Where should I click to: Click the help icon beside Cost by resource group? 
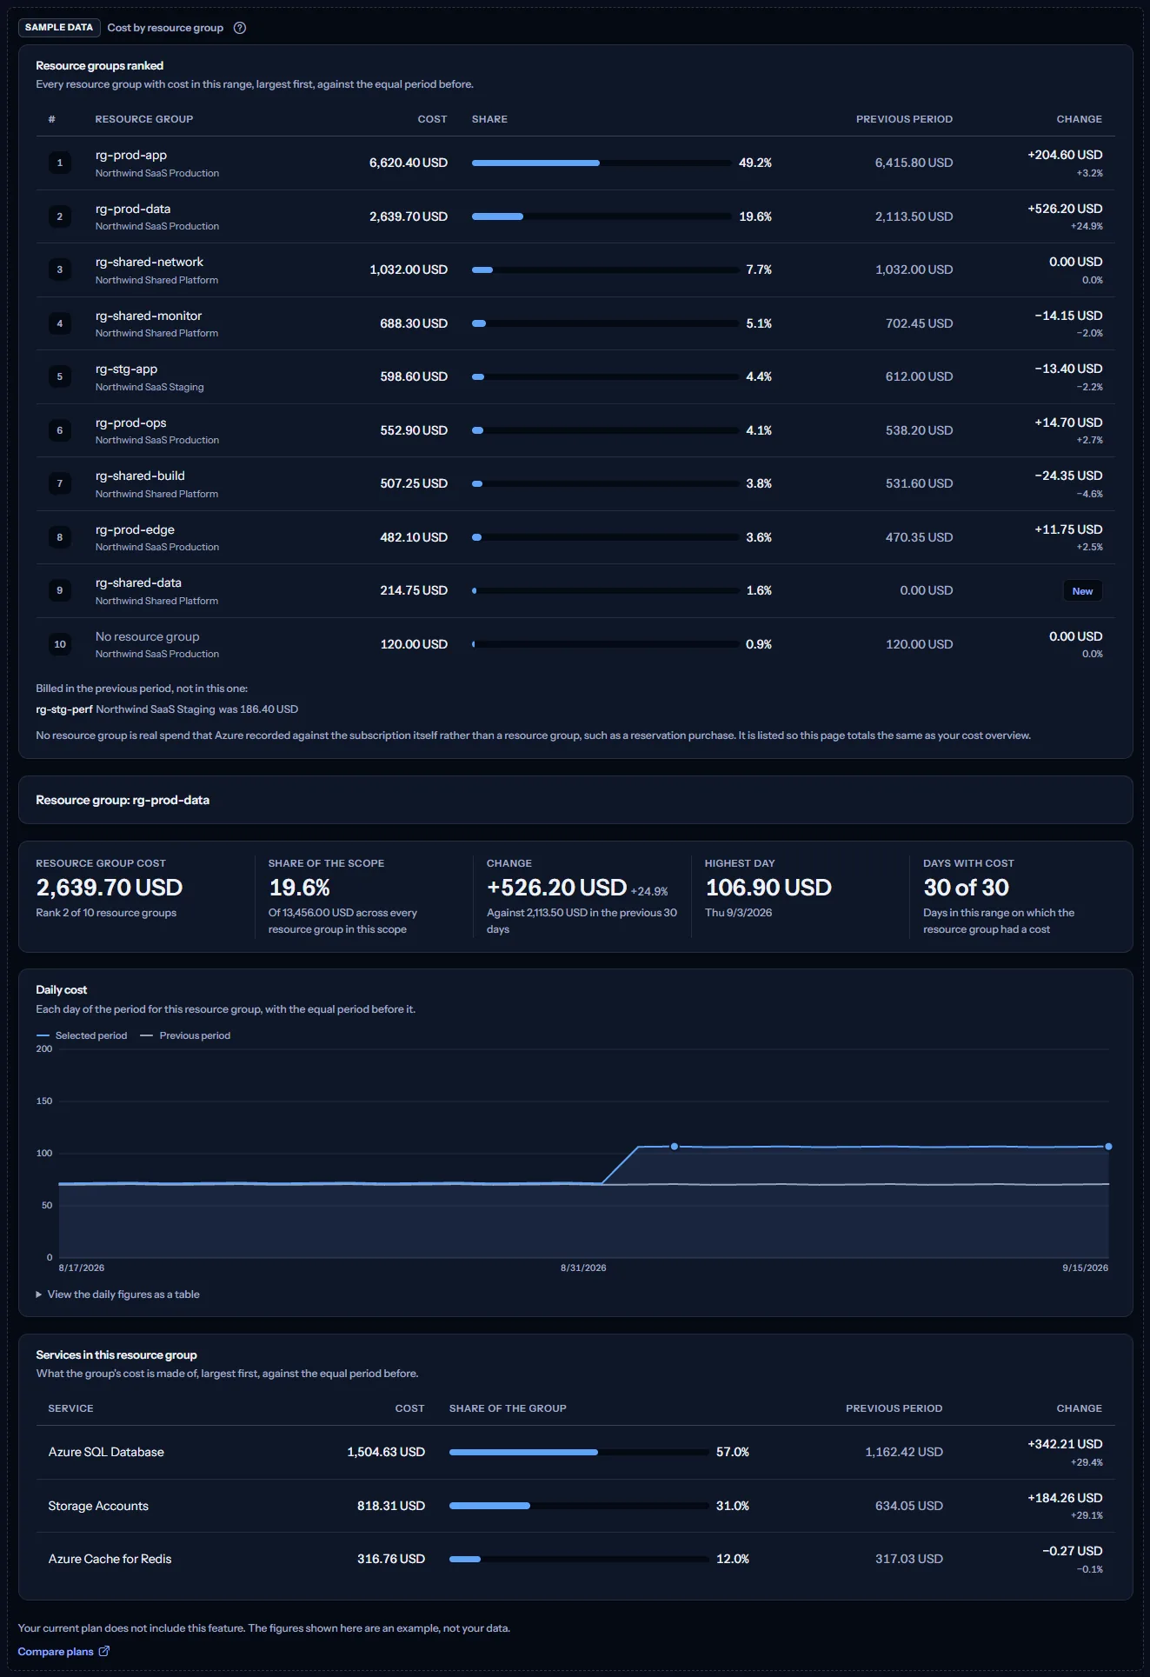(240, 28)
